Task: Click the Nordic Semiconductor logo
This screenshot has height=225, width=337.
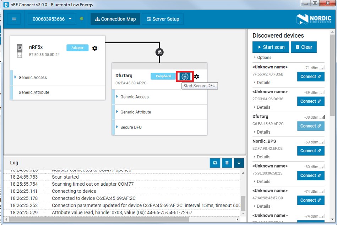Action: coord(314,19)
